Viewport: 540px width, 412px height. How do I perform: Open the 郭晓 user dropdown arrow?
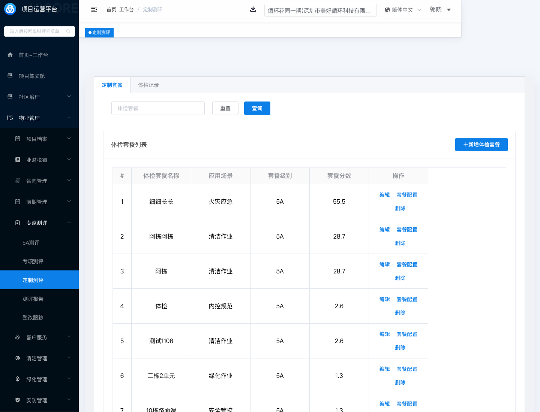[x=449, y=10]
